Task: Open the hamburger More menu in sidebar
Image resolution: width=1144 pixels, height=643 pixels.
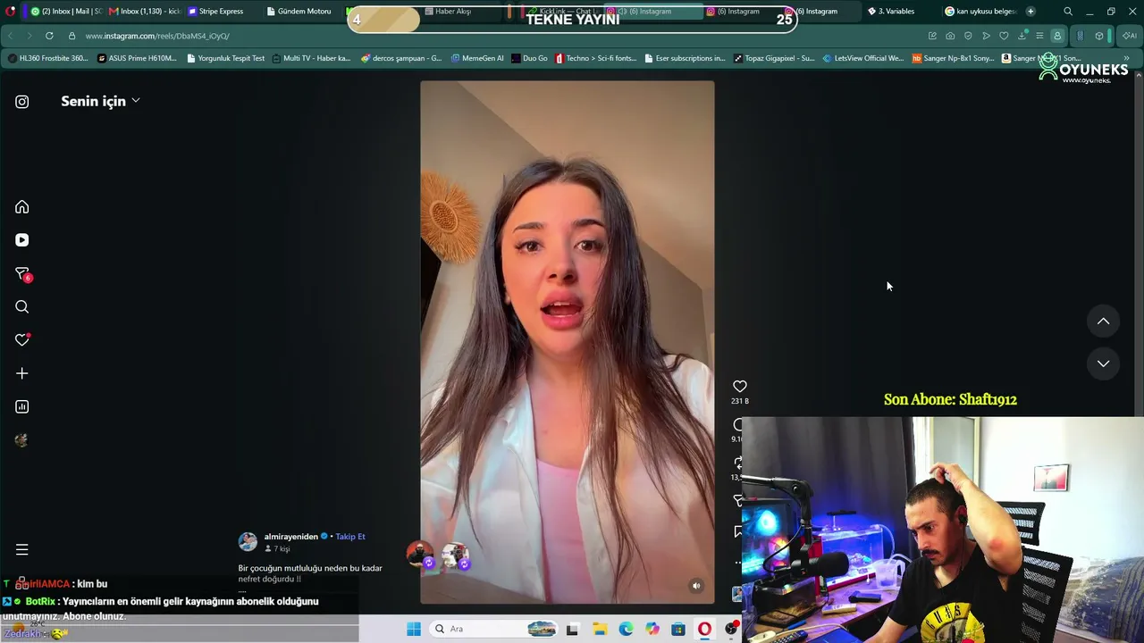Action: point(22,550)
